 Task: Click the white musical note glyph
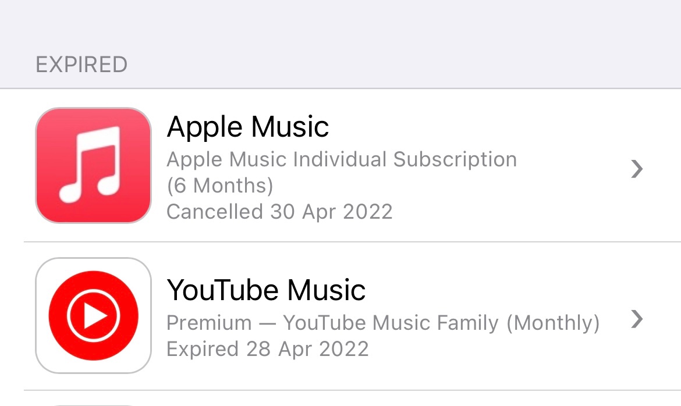[x=90, y=165]
